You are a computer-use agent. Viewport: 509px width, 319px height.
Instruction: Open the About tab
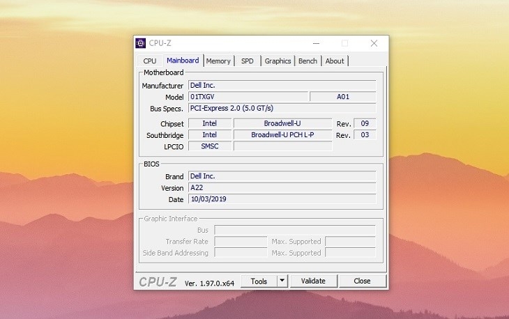coord(335,61)
